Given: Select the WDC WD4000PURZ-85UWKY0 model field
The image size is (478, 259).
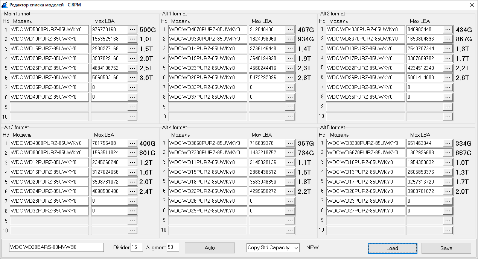Looking at the screenshot, I should (x=49, y=143).
